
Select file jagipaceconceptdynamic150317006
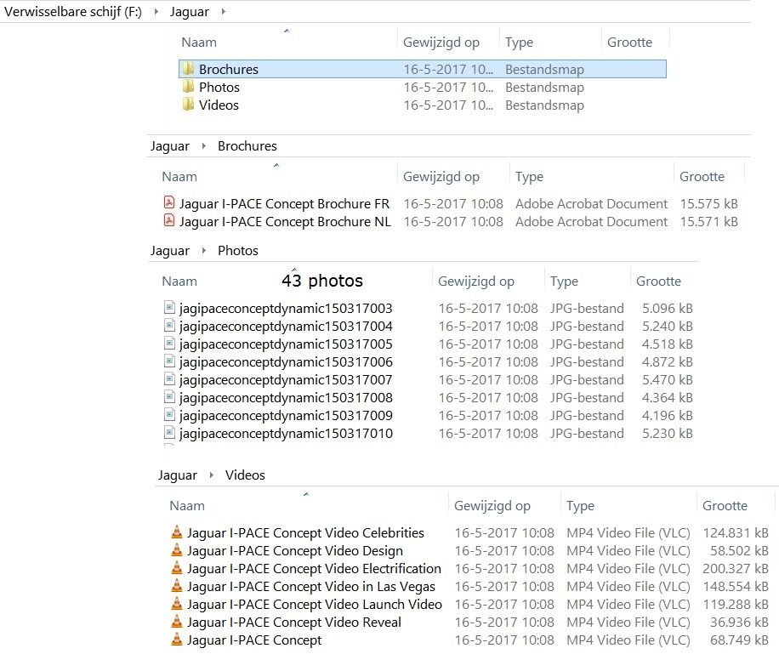click(286, 362)
